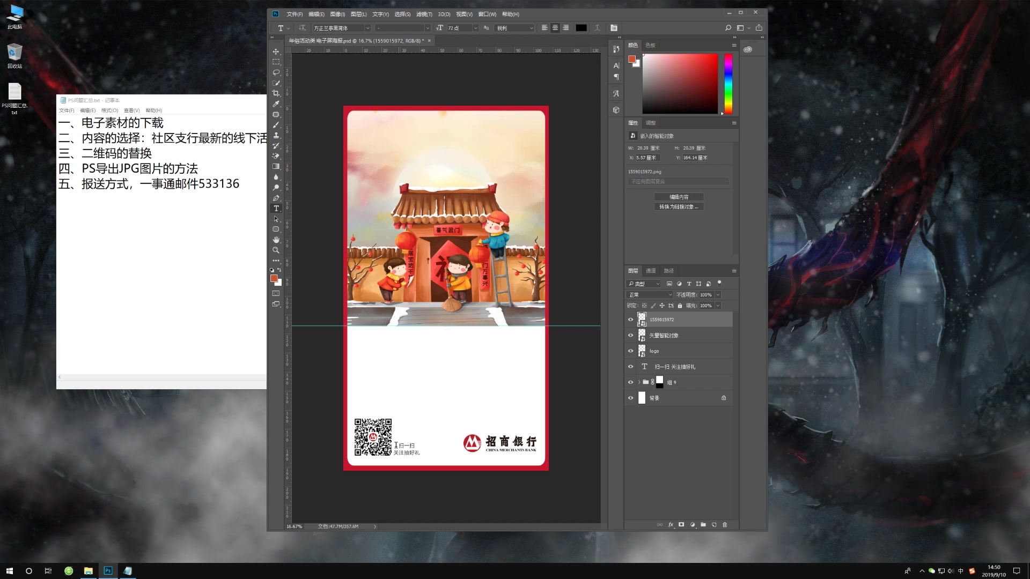Click the layer style fx icon
The width and height of the screenshot is (1030, 579).
pyautogui.click(x=671, y=525)
